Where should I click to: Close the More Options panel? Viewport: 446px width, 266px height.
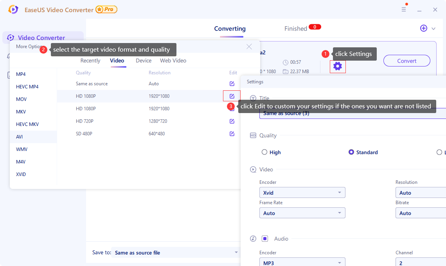click(249, 47)
